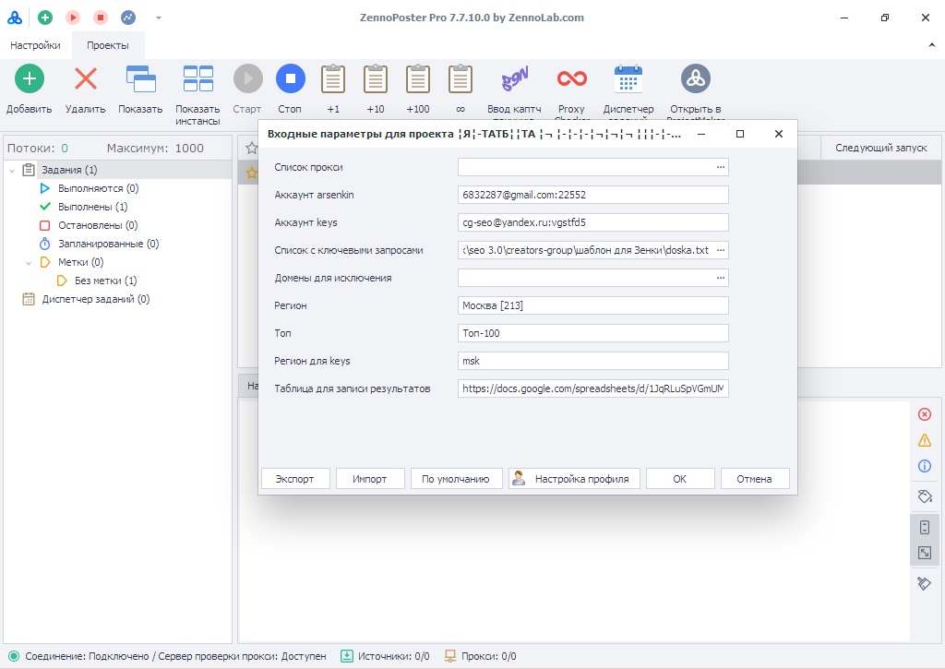
Task: Click the red Удалить delete icon
Action: click(86, 78)
